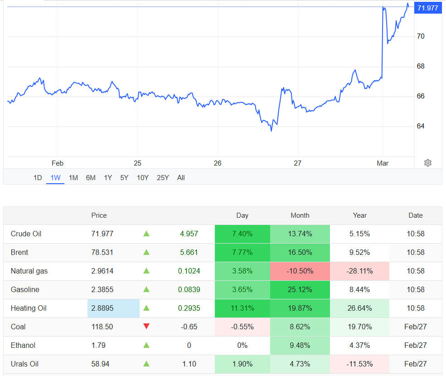Screen dimensions: 446x376
Task: Click the up triangle beside Brent
Action: tap(146, 253)
